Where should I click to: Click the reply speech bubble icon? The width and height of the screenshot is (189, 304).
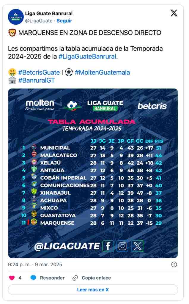(34, 278)
